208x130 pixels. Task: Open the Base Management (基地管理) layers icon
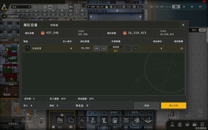pyautogui.click(x=148, y=120)
